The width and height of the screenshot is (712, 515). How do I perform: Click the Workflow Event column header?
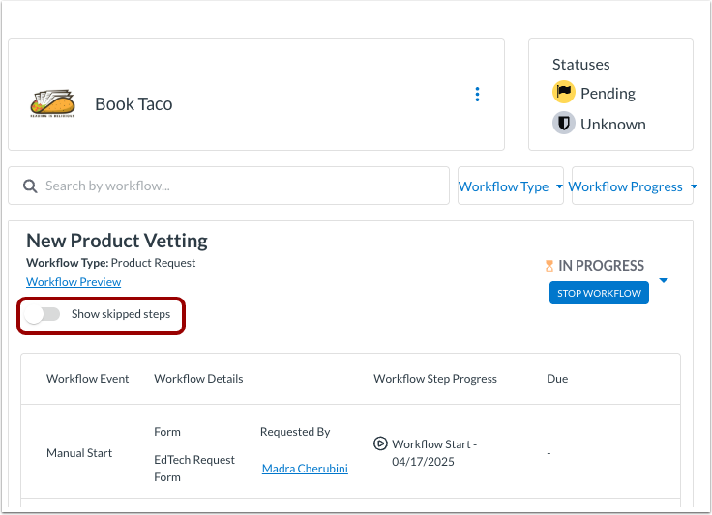click(87, 379)
